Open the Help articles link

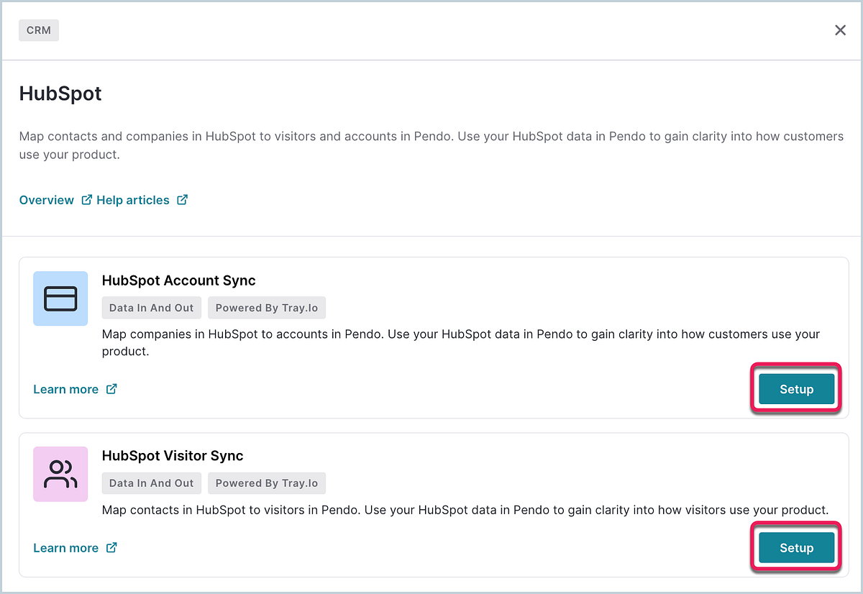(x=133, y=200)
